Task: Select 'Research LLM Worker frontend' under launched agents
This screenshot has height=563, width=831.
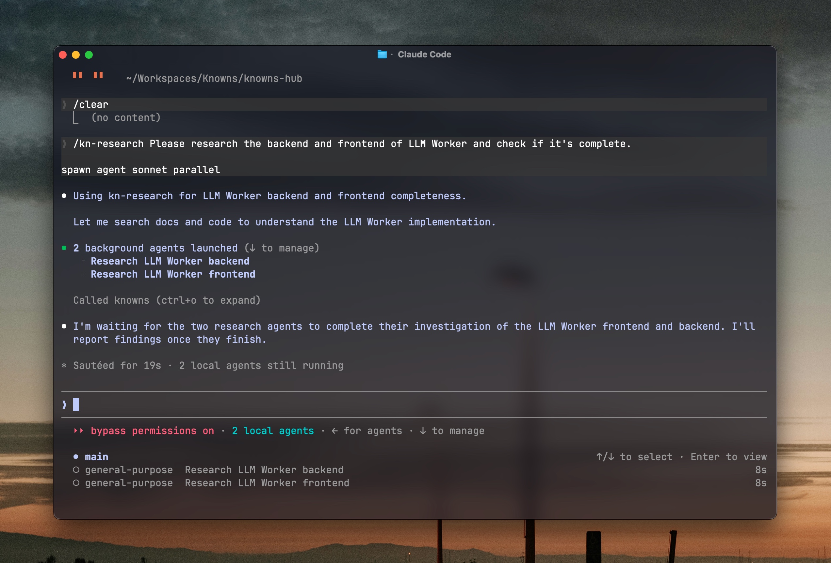Action: click(x=173, y=274)
